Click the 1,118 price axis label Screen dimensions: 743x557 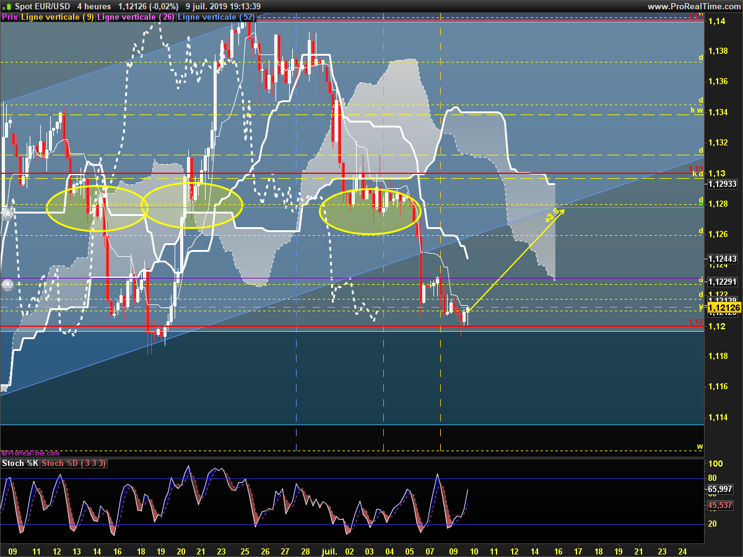coord(718,356)
